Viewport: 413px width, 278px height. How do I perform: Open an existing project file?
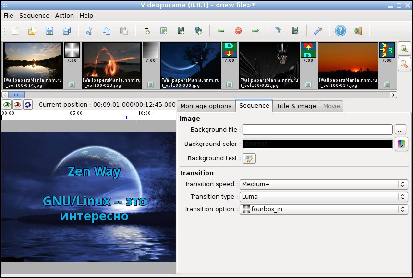point(32,31)
